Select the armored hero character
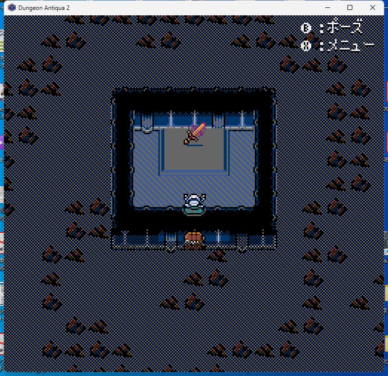 [194, 204]
